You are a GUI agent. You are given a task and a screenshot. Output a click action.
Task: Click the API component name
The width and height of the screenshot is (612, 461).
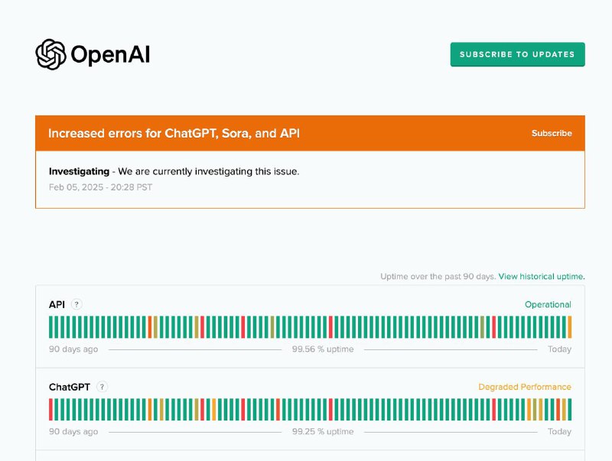[x=57, y=304]
